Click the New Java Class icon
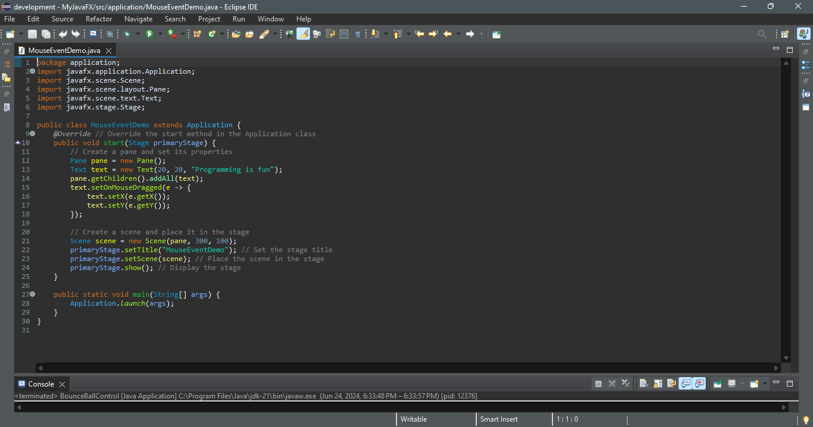Viewport: 813px width, 427px height. [212, 34]
